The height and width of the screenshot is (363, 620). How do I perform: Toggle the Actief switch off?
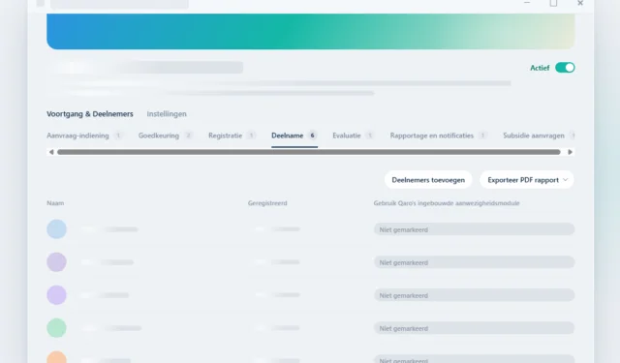[565, 68]
